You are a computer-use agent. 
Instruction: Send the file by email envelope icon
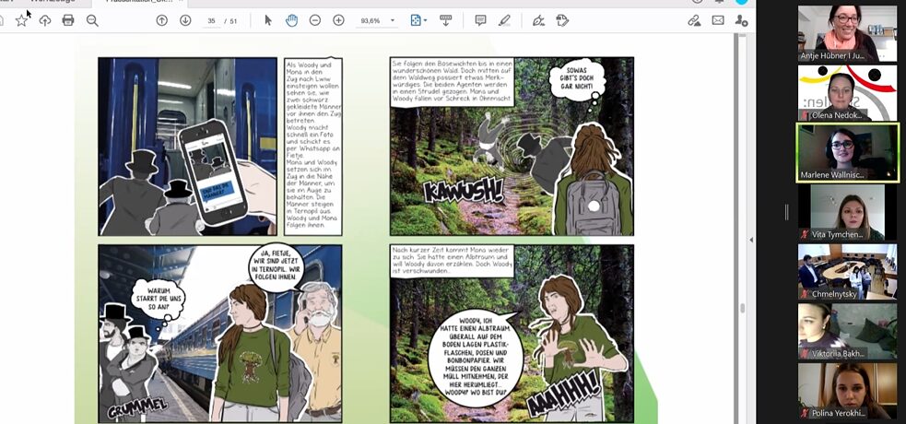[718, 21]
